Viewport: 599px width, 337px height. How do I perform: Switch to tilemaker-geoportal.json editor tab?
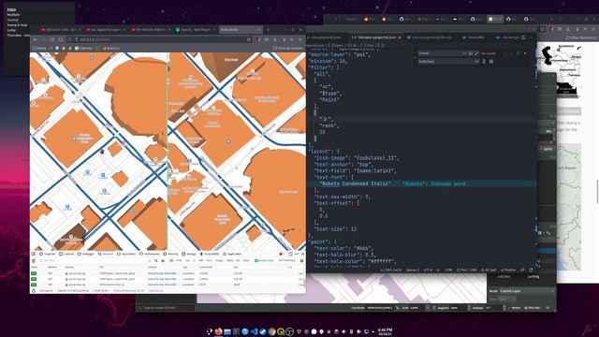pos(375,37)
